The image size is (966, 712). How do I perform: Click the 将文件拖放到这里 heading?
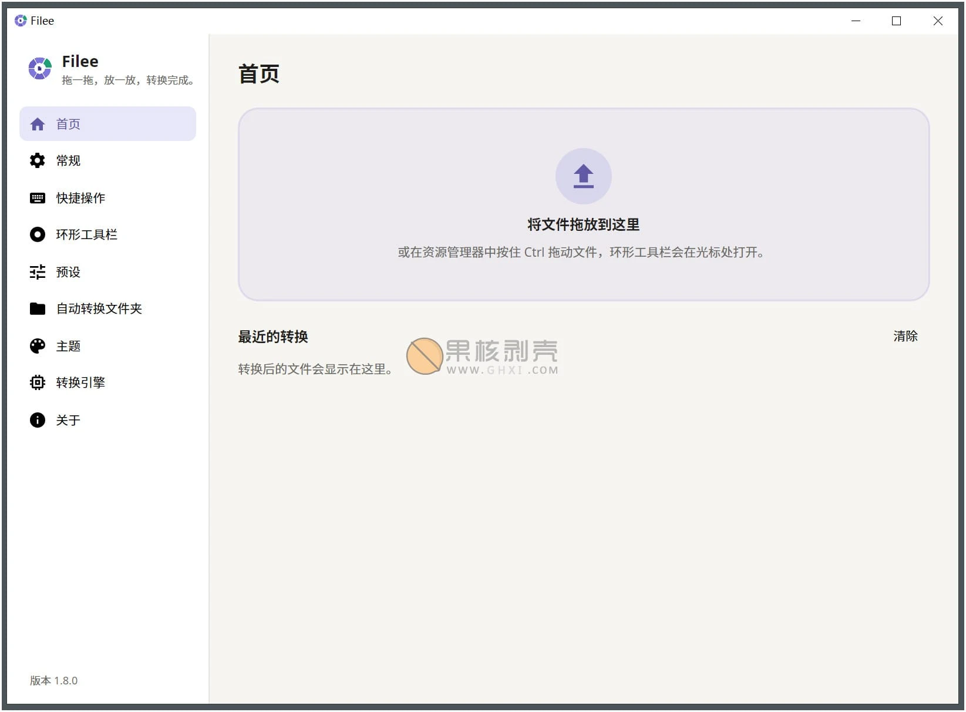tap(583, 224)
